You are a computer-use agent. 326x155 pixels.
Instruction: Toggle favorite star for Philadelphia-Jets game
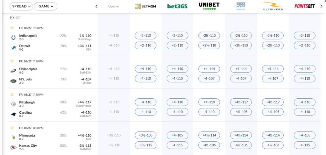click(12, 61)
